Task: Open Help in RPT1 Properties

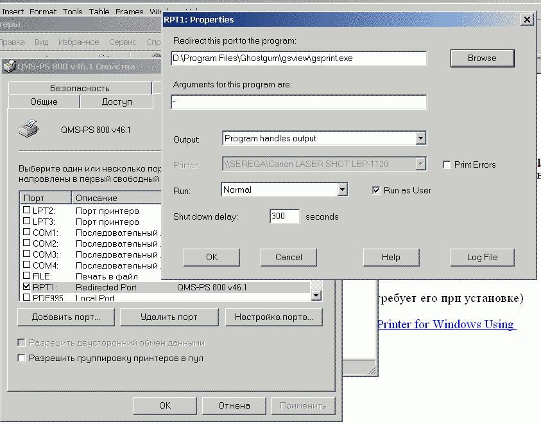Action: click(391, 257)
